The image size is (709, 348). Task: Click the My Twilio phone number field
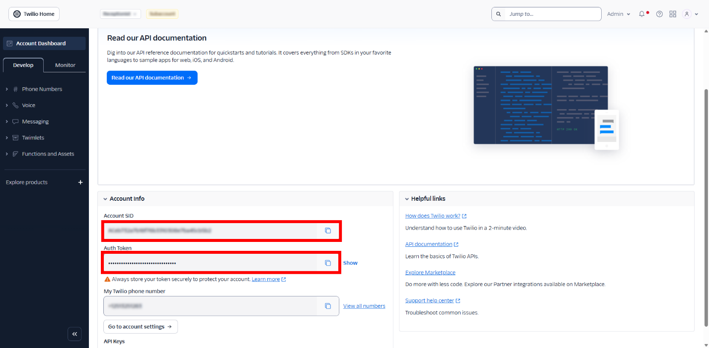pyautogui.click(x=210, y=306)
